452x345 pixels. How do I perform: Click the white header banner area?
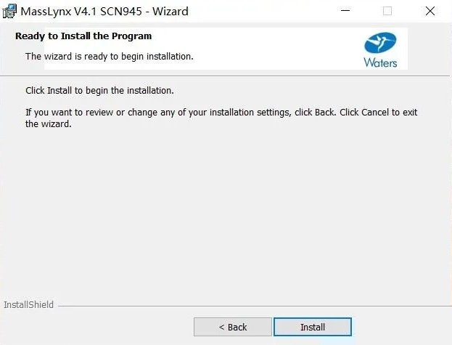pos(276,47)
